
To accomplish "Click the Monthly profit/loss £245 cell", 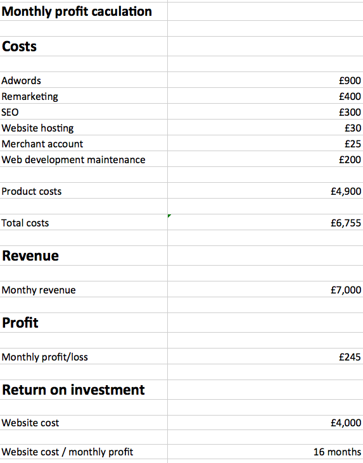I will click(265, 356).
